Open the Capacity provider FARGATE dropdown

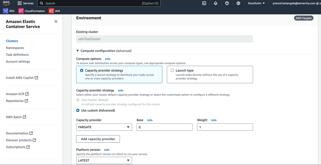coord(104,127)
